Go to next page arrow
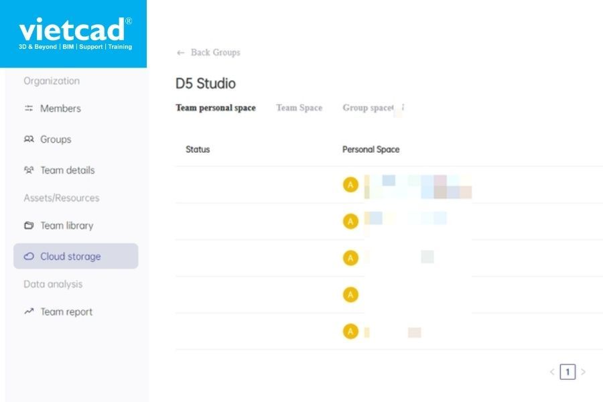The image size is (603, 402). [583, 372]
